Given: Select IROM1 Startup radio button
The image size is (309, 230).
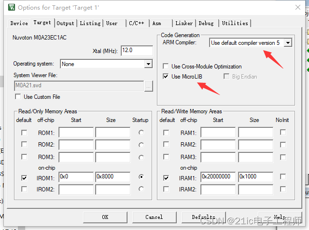Looking at the screenshot, I should coord(141,176).
